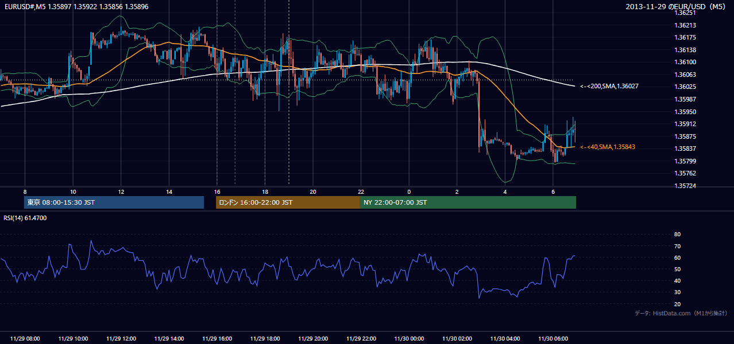Select the 東京 08:00-15:30 JST session bar
This screenshot has height=344, width=734.
tap(114, 202)
